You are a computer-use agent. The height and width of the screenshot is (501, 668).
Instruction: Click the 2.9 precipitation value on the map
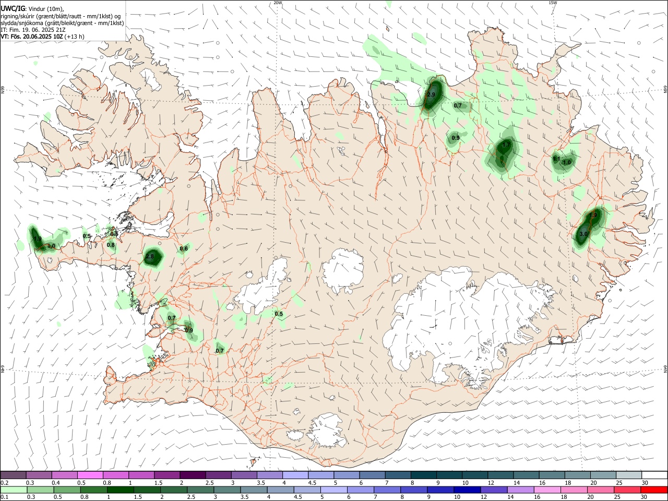point(431,95)
